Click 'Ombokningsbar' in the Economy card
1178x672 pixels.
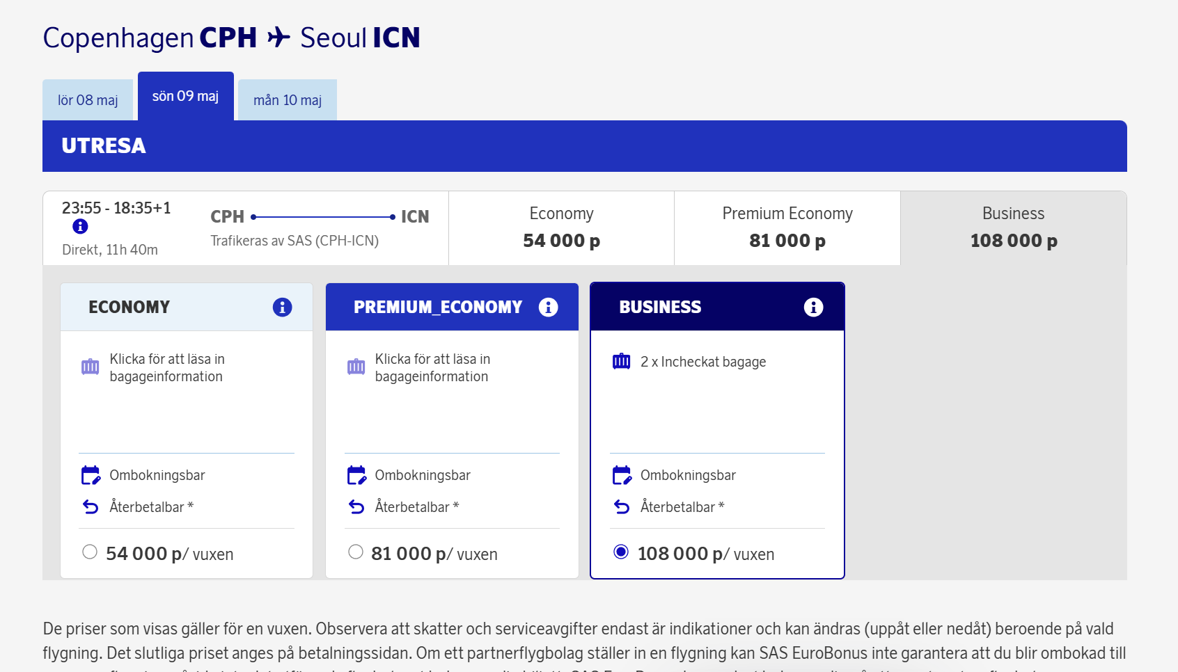pos(157,475)
